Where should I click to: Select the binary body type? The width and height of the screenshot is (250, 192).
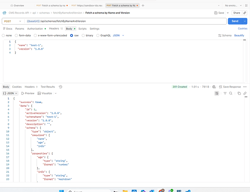[83, 35]
